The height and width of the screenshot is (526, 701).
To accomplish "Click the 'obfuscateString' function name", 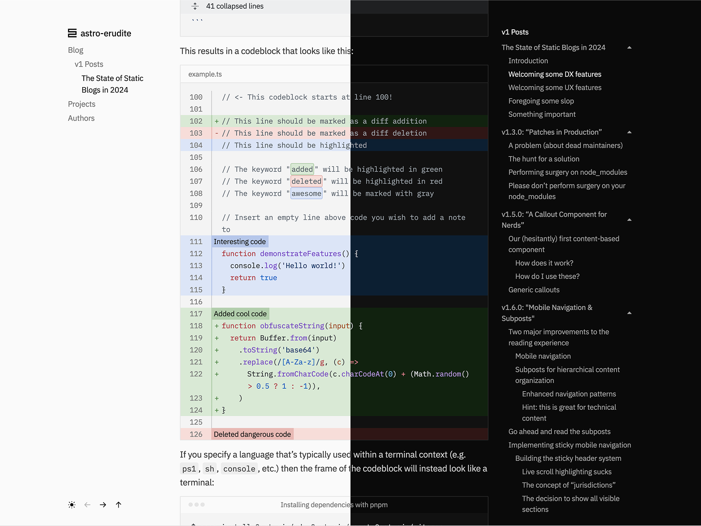I will pyautogui.click(x=292, y=326).
